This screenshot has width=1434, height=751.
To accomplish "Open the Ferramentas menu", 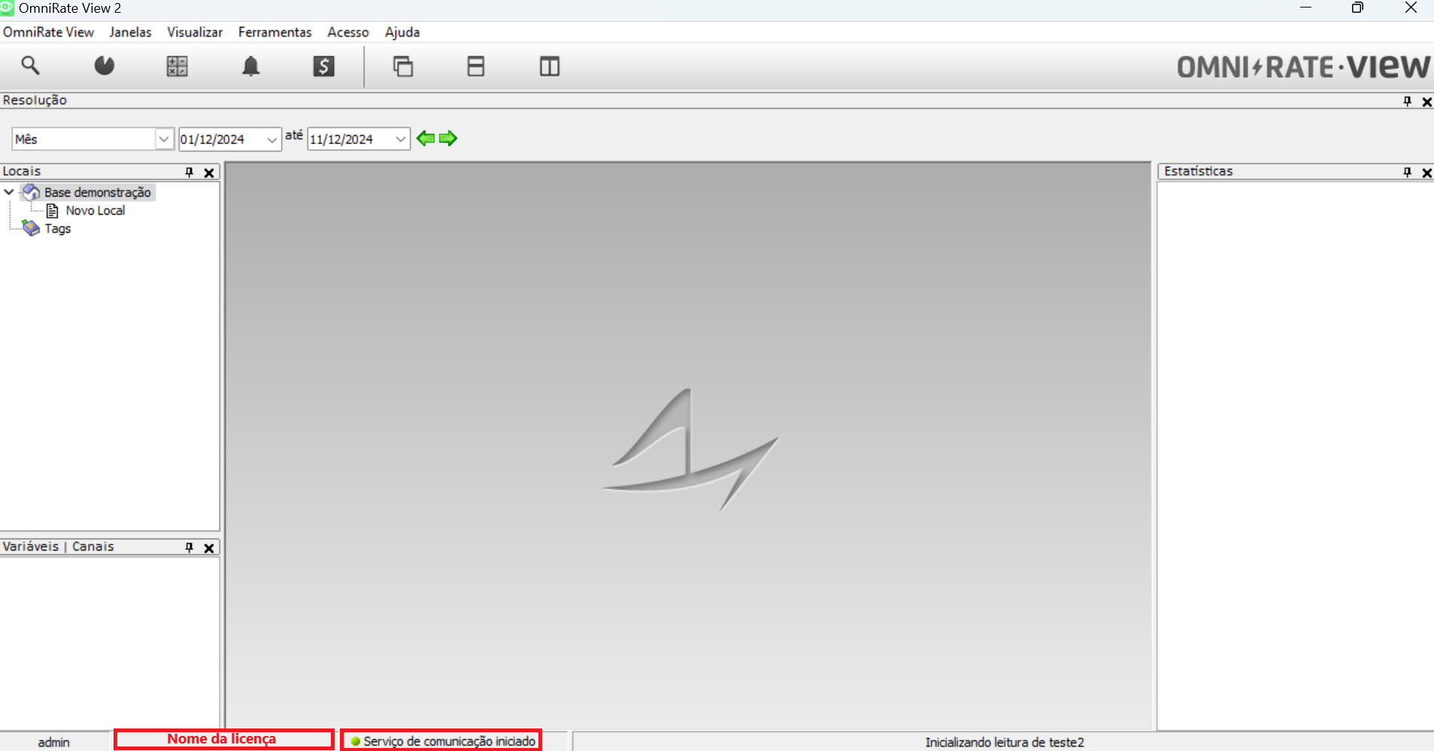I will point(274,32).
